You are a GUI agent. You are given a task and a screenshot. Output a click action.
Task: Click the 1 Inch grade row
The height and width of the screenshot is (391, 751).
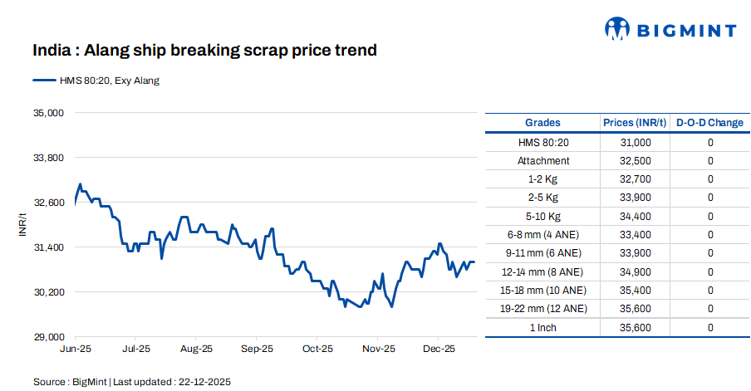click(542, 327)
